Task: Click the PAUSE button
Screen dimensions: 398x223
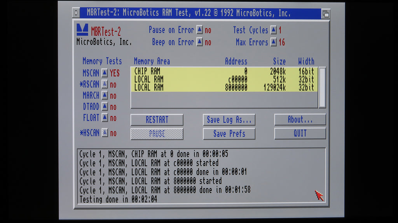Action: (157, 134)
